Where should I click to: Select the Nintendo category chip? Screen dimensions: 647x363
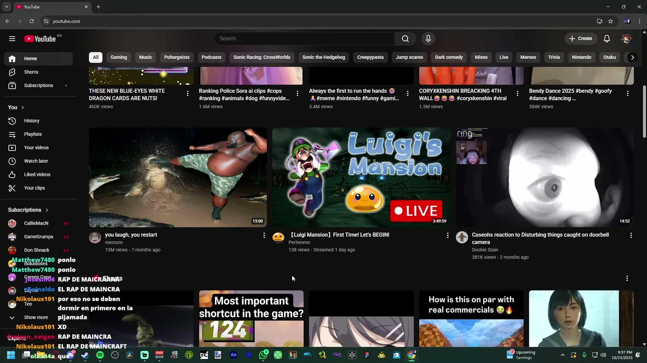[581, 57]
